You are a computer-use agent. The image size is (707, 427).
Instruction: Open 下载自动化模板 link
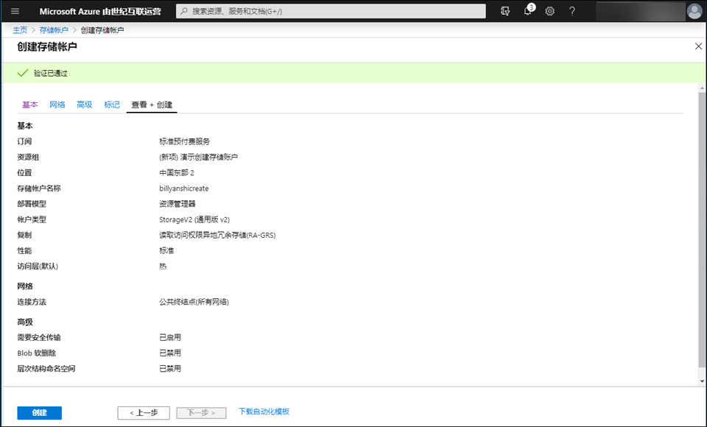click(x=264, y=412)
